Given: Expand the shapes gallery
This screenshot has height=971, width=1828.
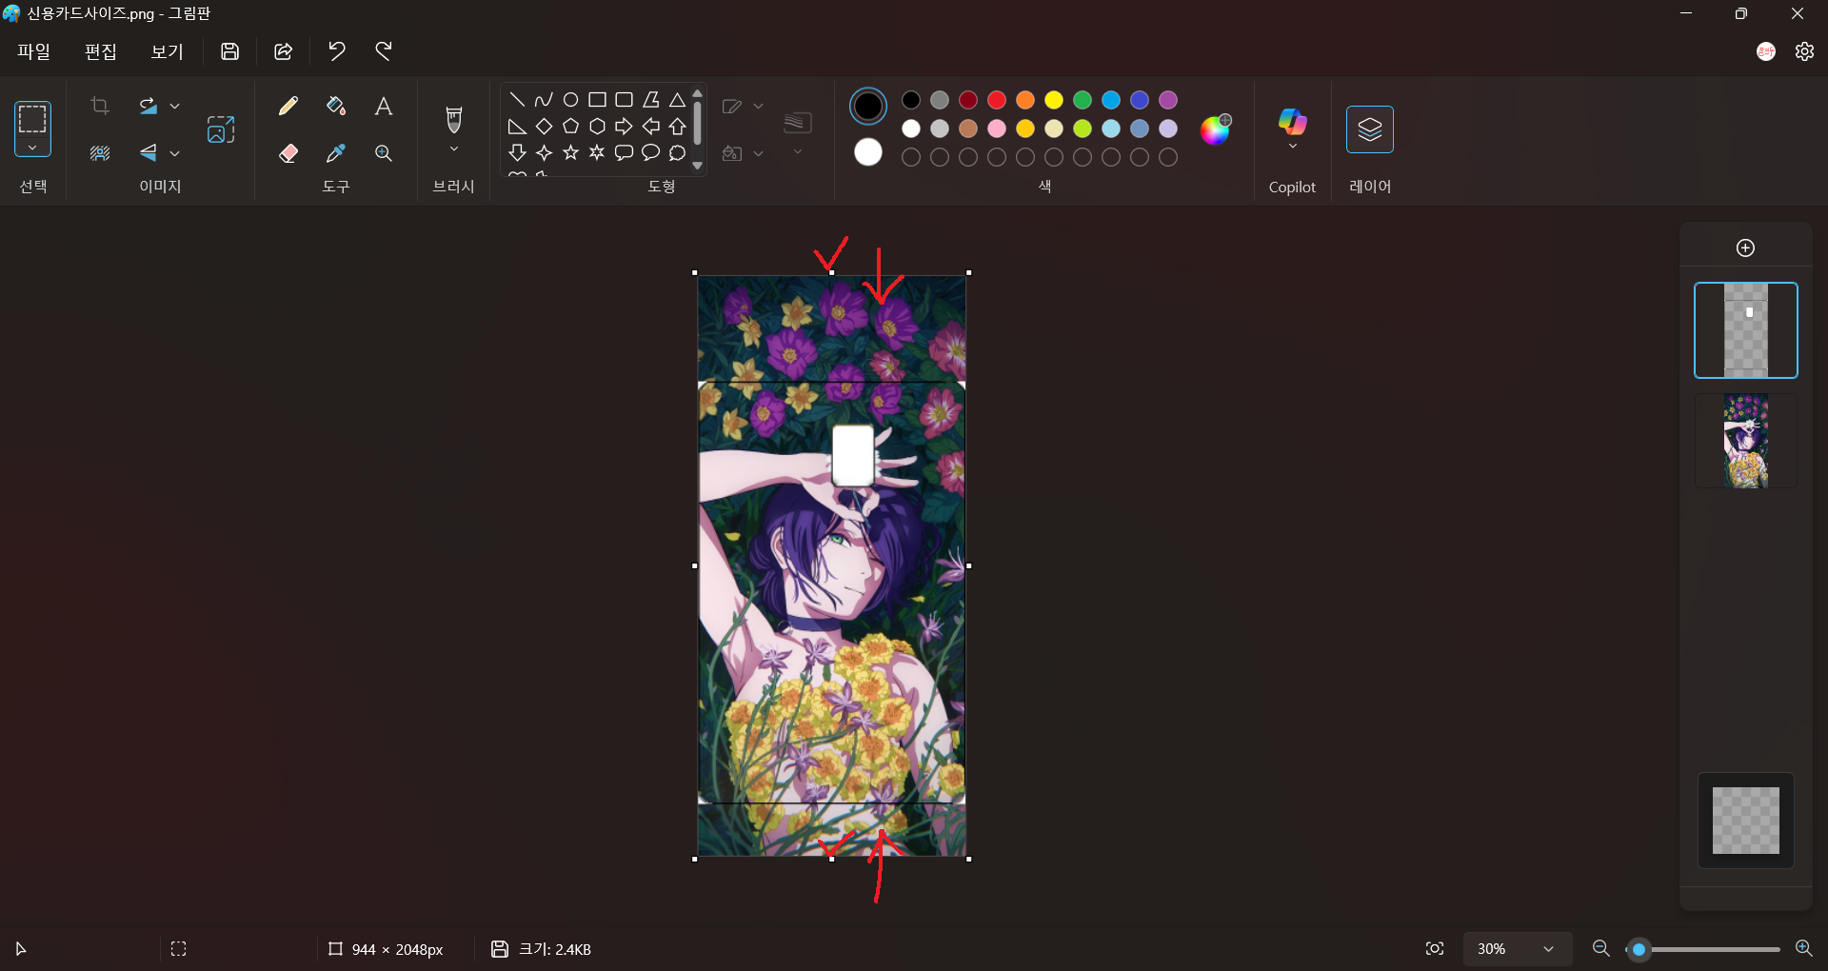Looking at the screenshot, I should 698,166.
